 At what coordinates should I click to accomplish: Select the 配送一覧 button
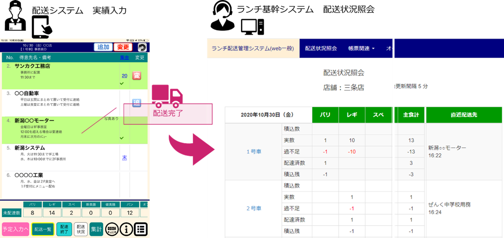pos(43,229)
